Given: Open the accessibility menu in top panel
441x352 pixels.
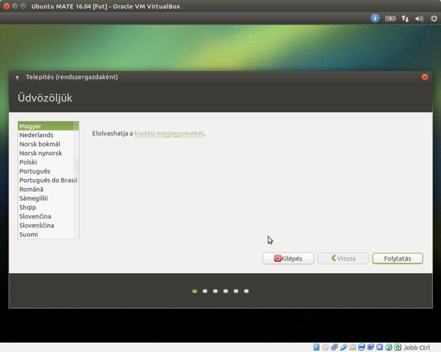Looking at the screenshot, I should click(x=375, y=19).
